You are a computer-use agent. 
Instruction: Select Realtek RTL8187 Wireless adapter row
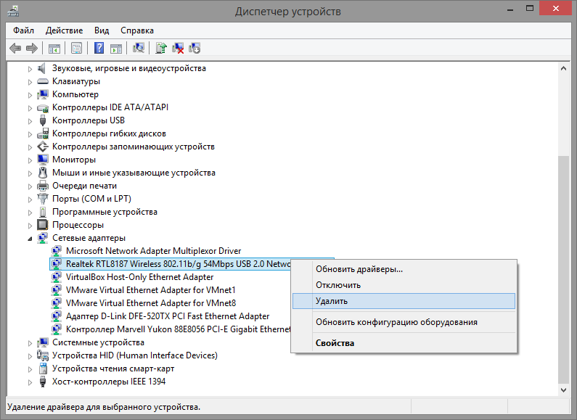pos(170,264)
